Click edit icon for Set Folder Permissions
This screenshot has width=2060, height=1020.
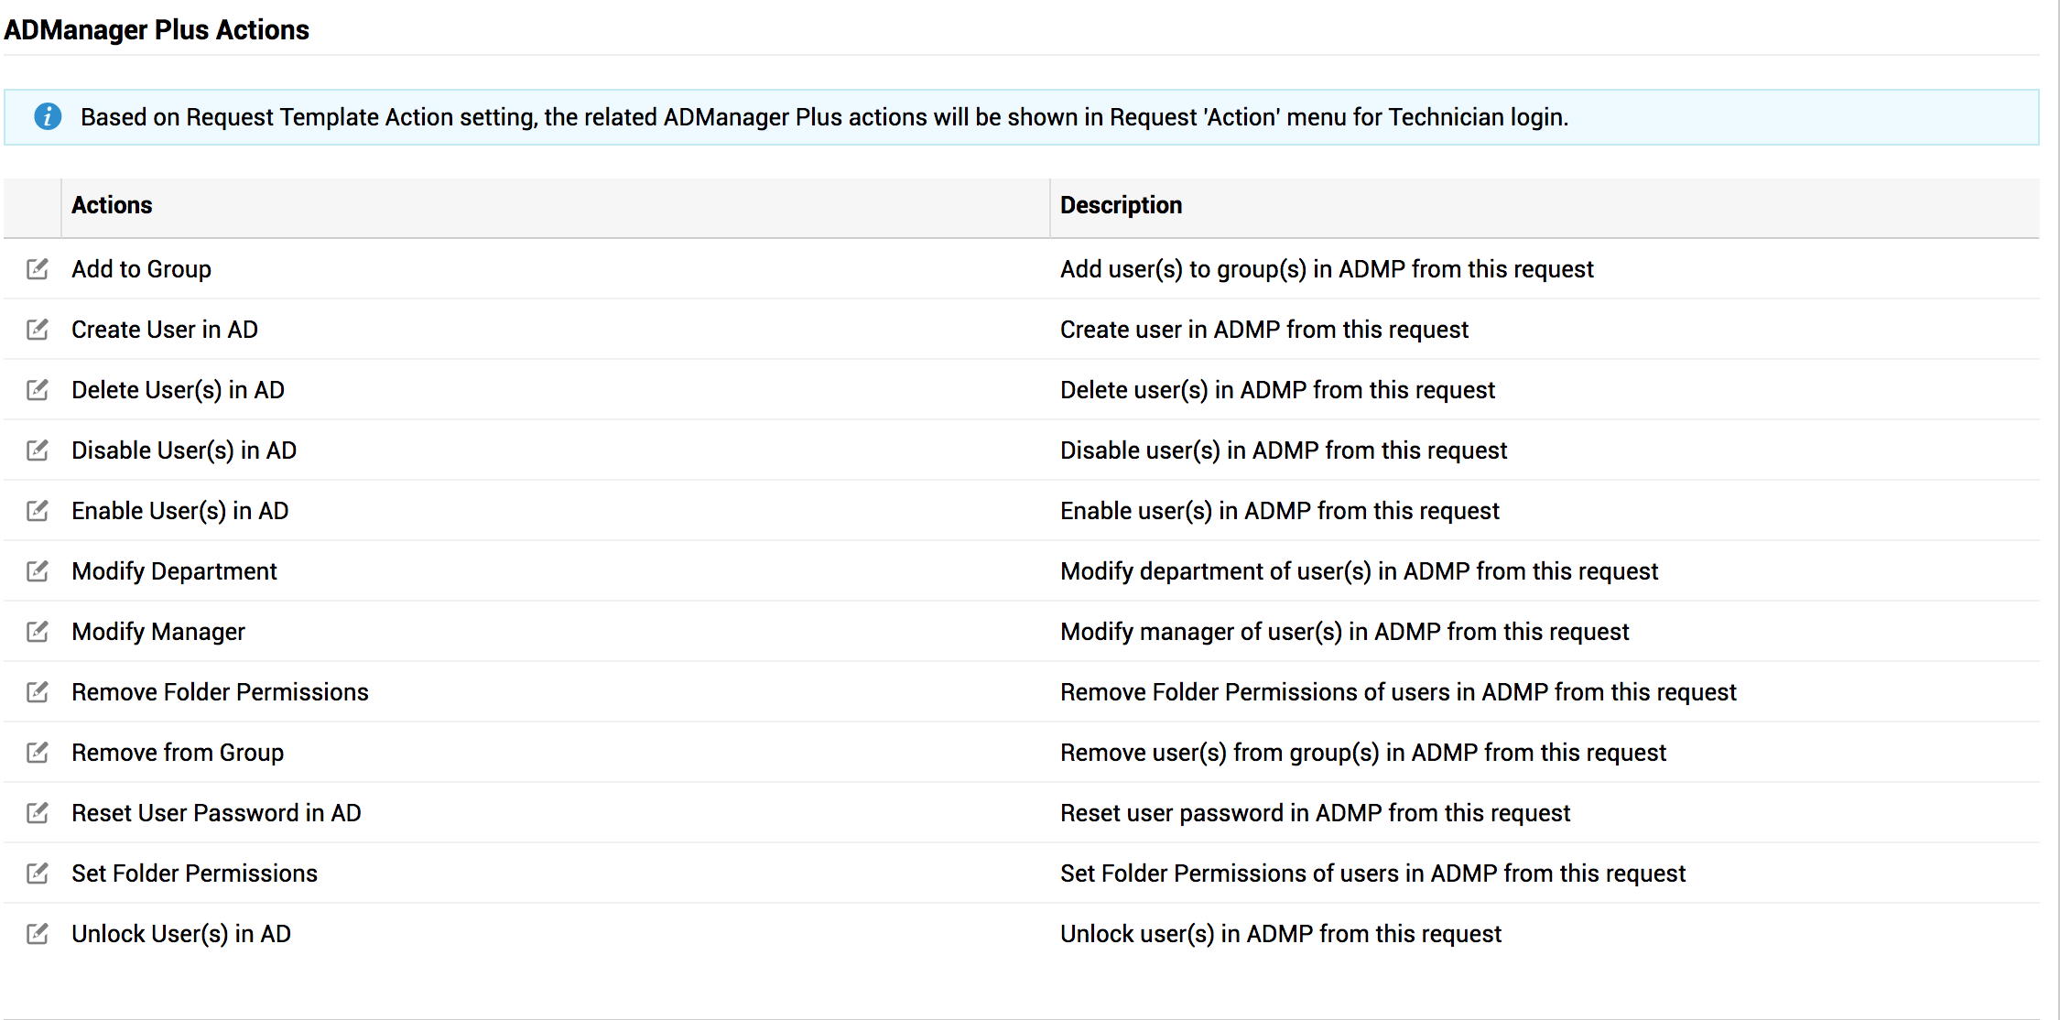coord(38,874)
